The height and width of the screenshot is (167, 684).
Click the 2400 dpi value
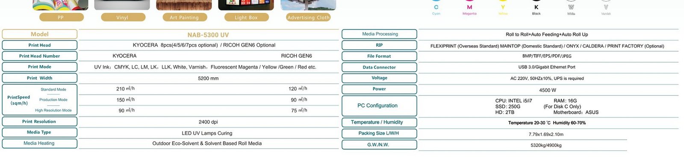[208, 122]
